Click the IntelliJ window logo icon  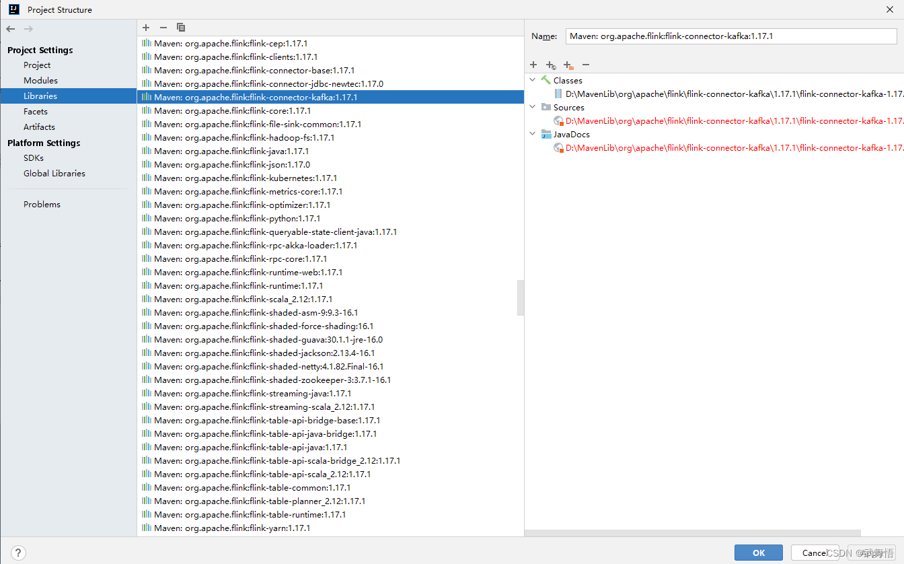(x=13, y=9)
